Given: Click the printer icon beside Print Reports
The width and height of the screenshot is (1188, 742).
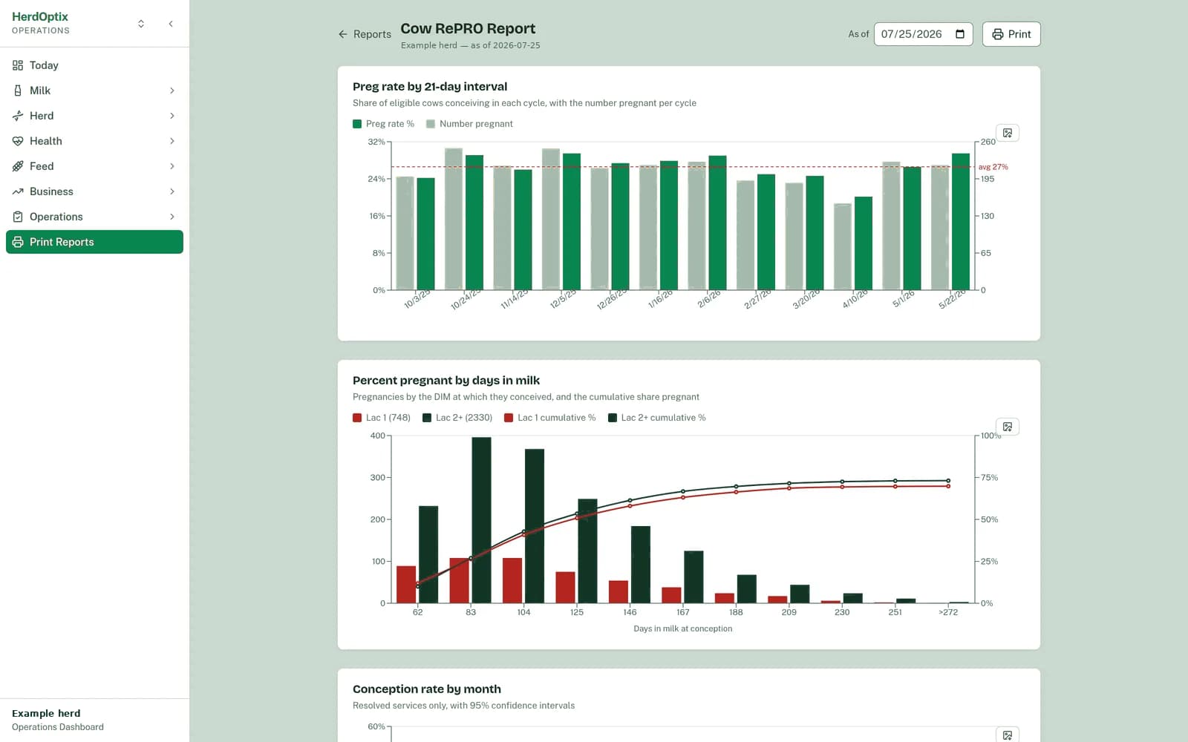Looking at the screenshot, I should pyautogui.click(x=18, y=242).
